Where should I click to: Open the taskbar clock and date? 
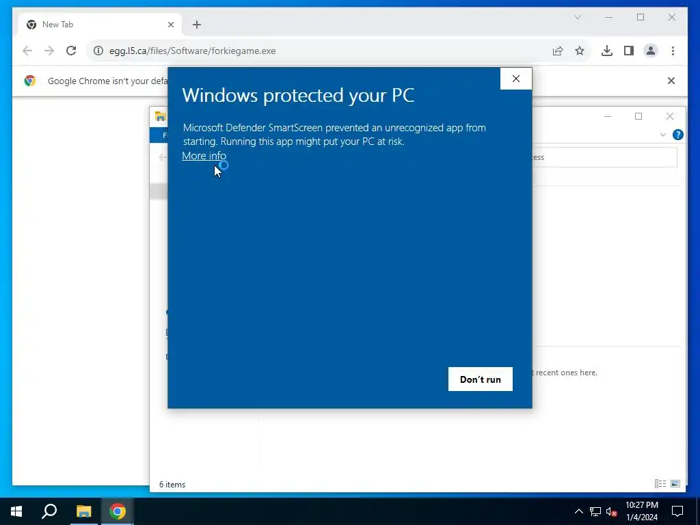click(641, 511)
